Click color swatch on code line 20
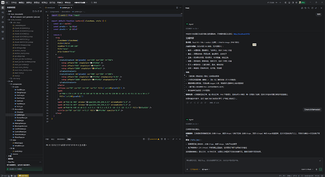 pyautogui.click(x=93, y=68)
